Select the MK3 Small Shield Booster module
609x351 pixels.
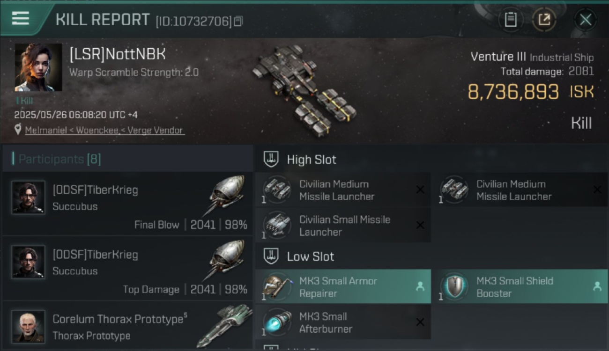(520, 286)
